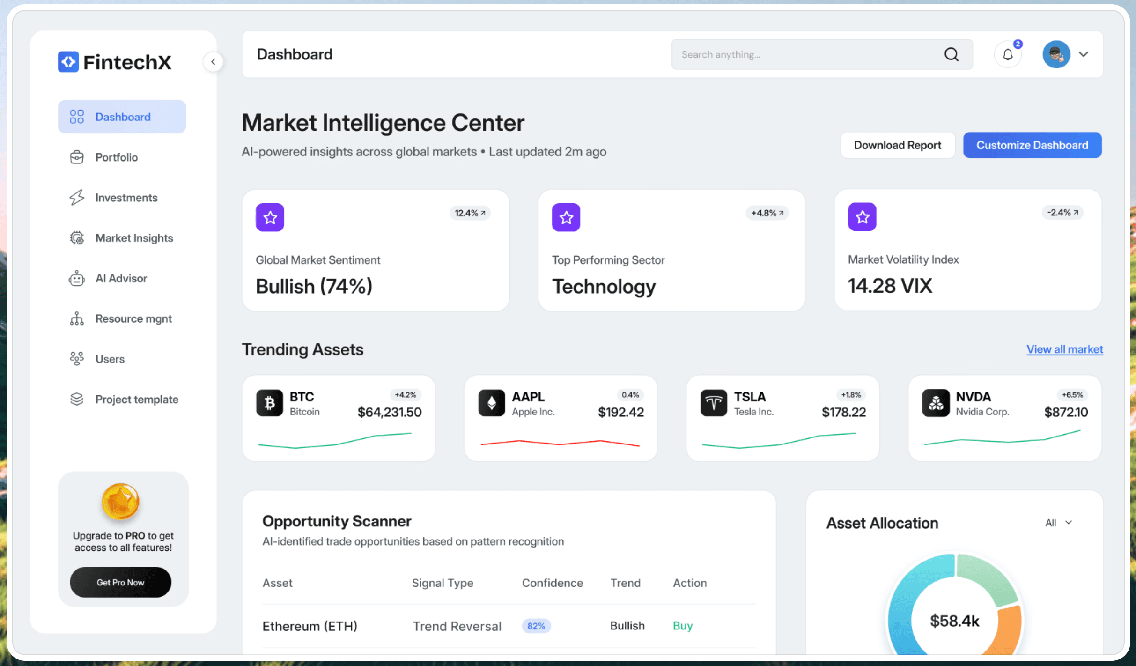Image resolution: width=1136 pixels, height=666 pixels.
Task: Click the user profile avatar
Action: point(1056,54)
